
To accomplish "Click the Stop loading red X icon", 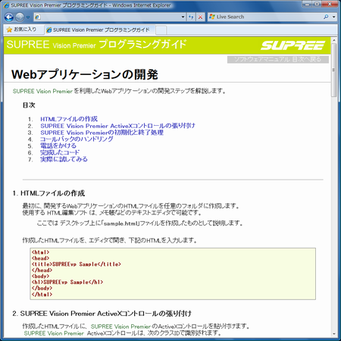I will (x=200, y=17).
